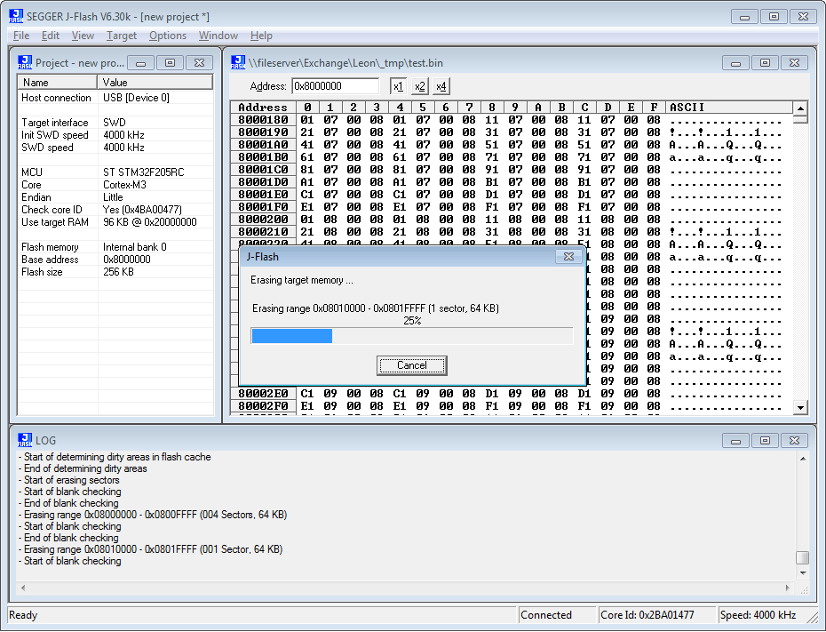Cancel the erase operation
Screen dimensions: 826x632
[x=411, y=365]
